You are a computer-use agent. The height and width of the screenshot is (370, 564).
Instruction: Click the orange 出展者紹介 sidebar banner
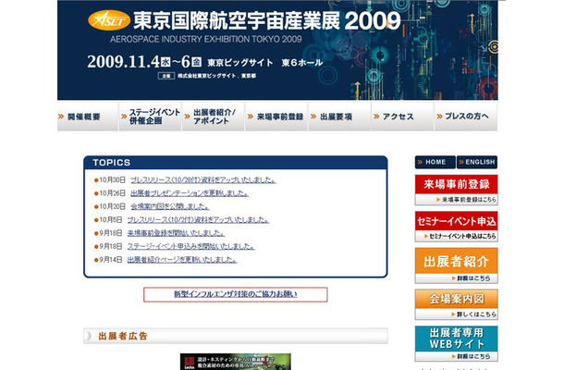(457, 261)
